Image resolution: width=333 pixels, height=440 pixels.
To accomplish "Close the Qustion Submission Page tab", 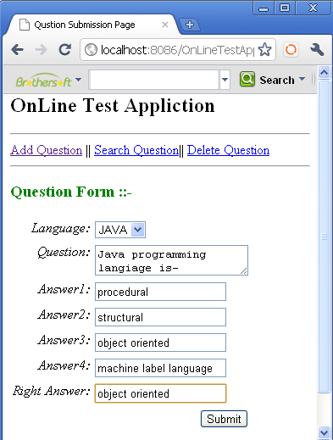I will (165, 25).
